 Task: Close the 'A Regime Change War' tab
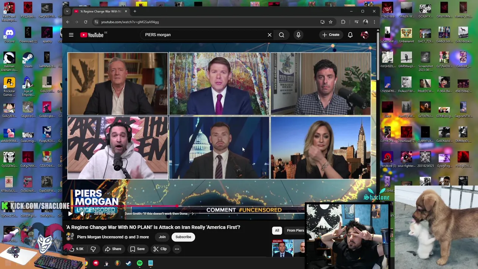click(x=126, y=11)
